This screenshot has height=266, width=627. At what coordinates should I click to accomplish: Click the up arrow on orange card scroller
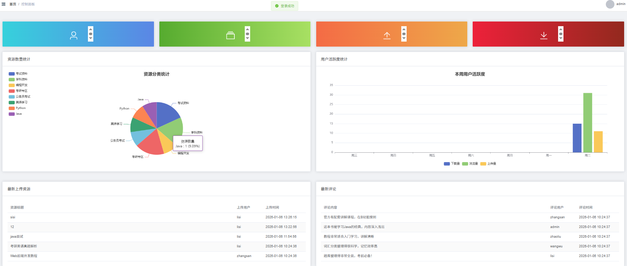click(x=404, y=29)
